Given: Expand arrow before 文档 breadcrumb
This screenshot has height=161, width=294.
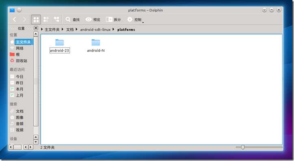Looking at the screenshot, I should tap(63, 29).
